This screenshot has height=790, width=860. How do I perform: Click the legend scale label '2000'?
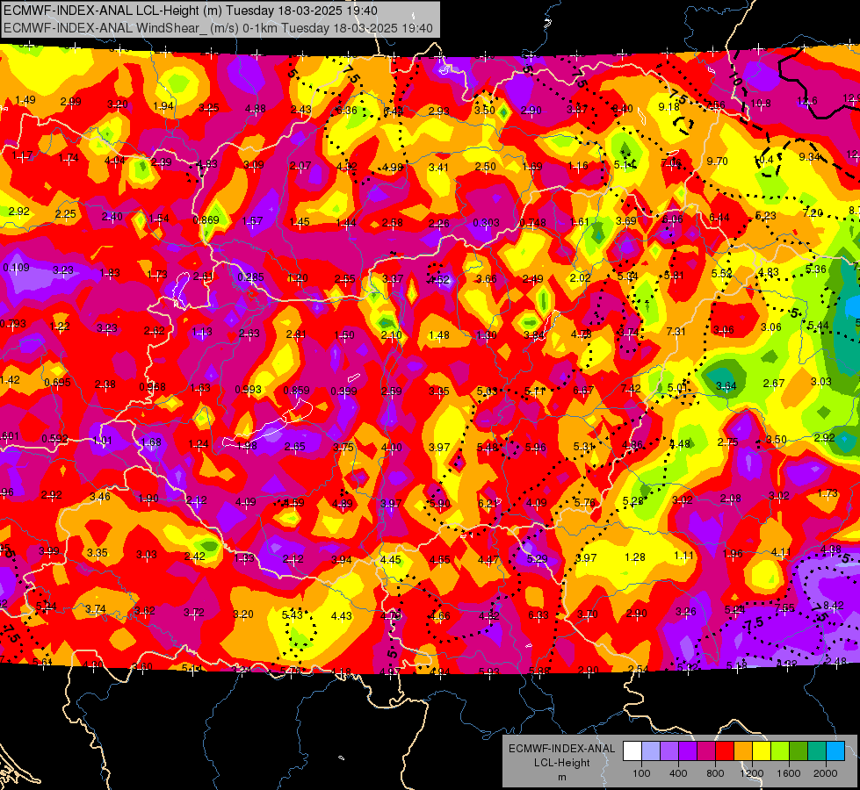point(826,773)
